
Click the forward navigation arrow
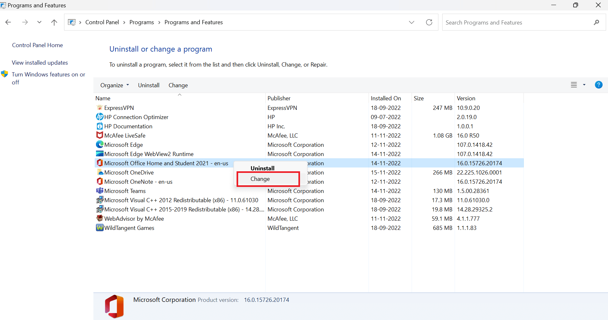point(25,22)
